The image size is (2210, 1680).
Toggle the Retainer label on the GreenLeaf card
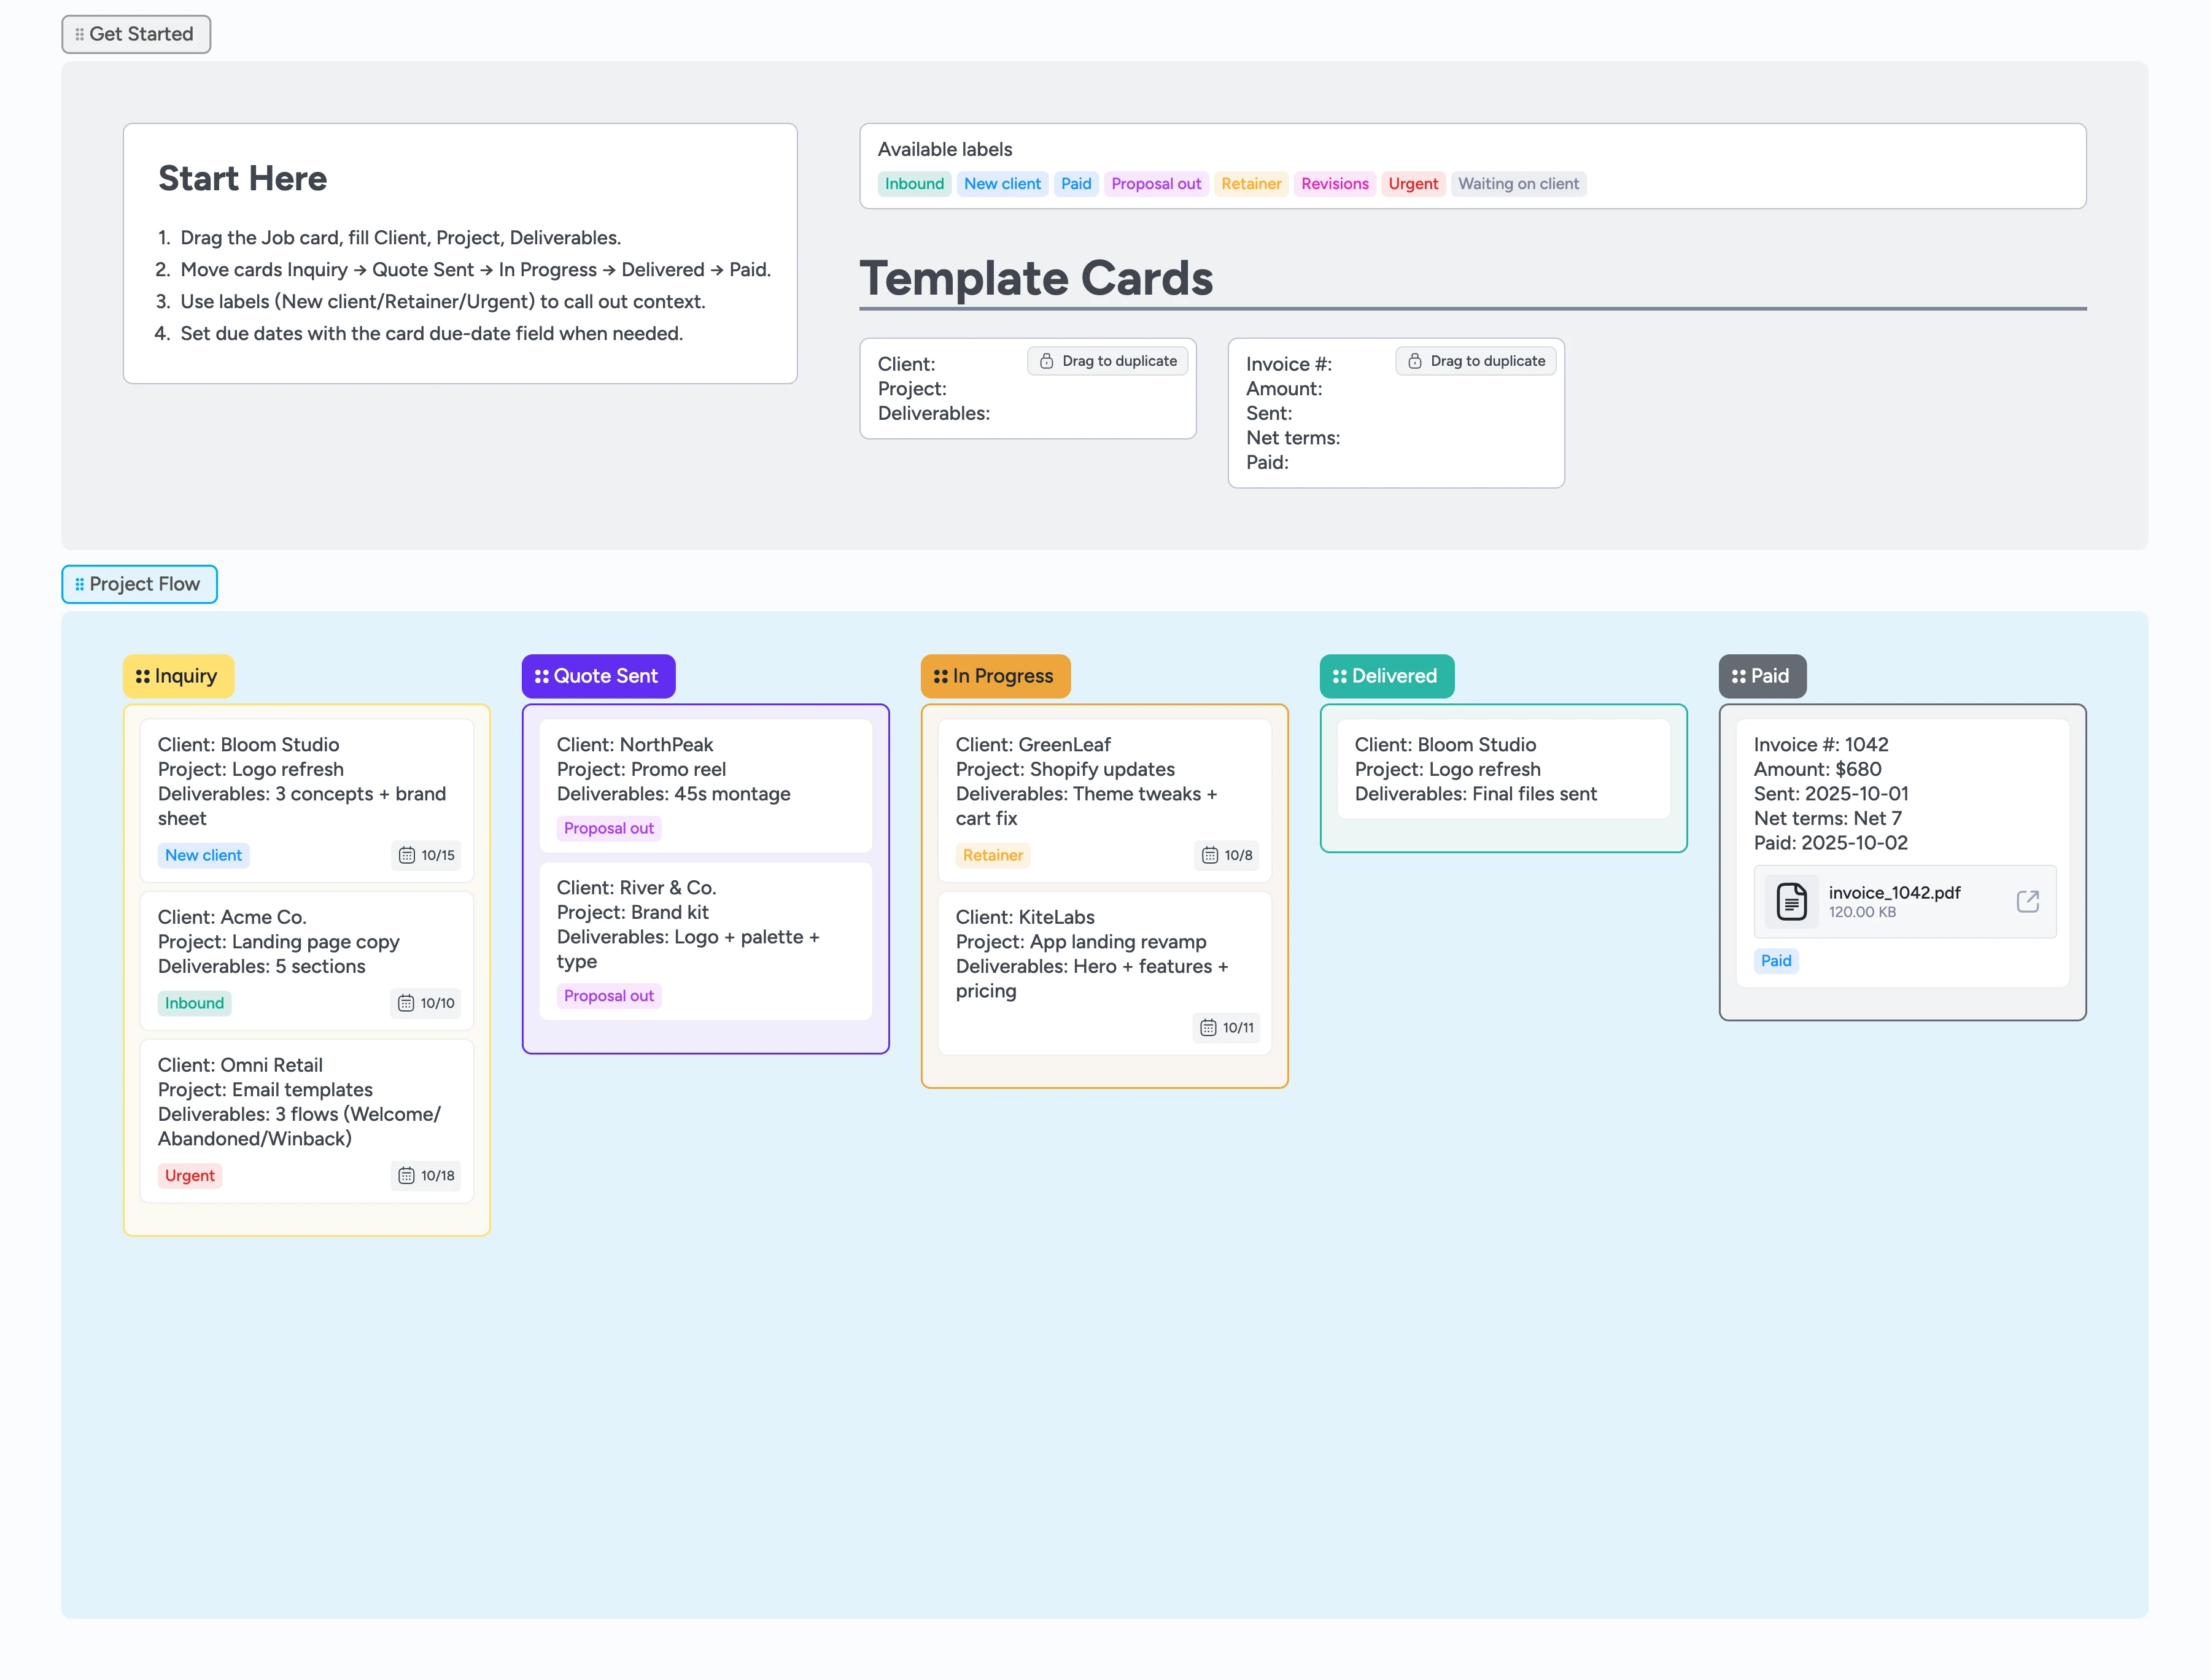pos(992,855)
